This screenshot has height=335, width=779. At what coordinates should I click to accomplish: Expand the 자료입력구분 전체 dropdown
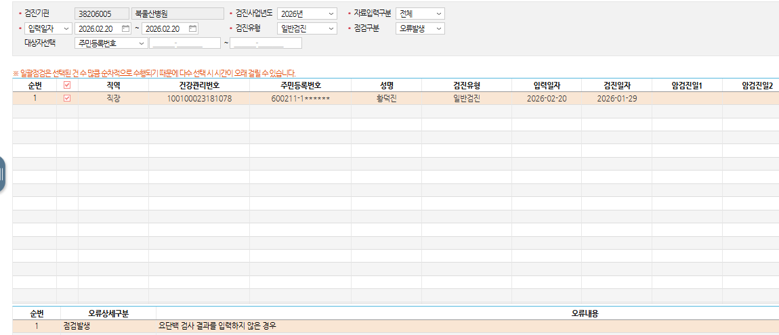tap(420, 14)
